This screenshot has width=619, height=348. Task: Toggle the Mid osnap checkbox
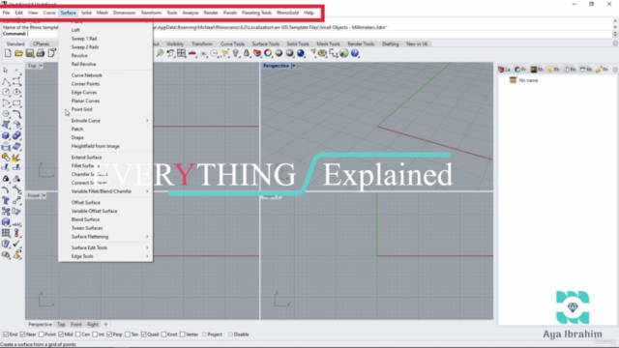61,334
